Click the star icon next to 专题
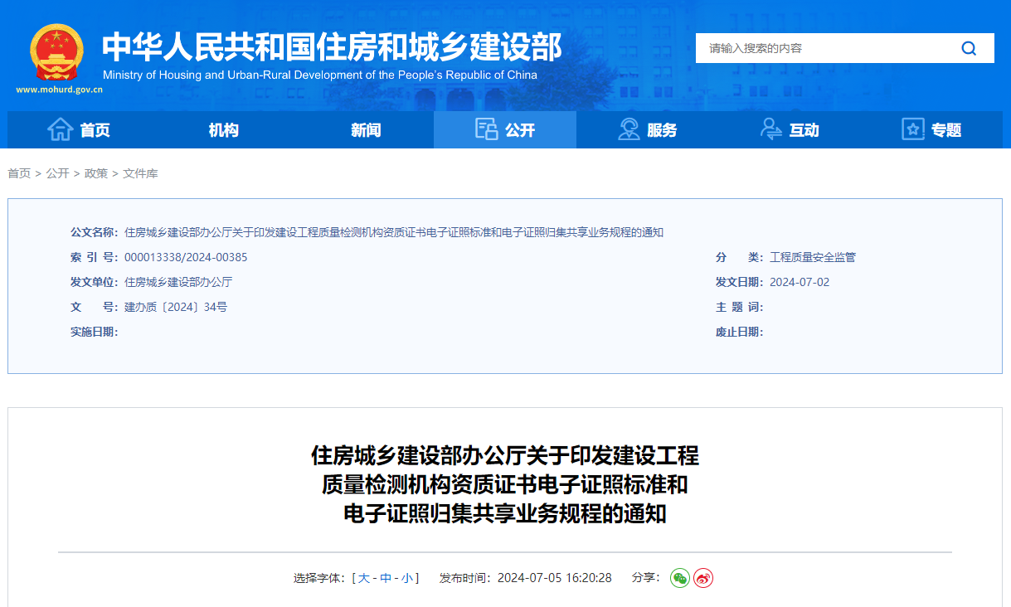Screen dimensions: 1011x607 (x=913, y=129)
